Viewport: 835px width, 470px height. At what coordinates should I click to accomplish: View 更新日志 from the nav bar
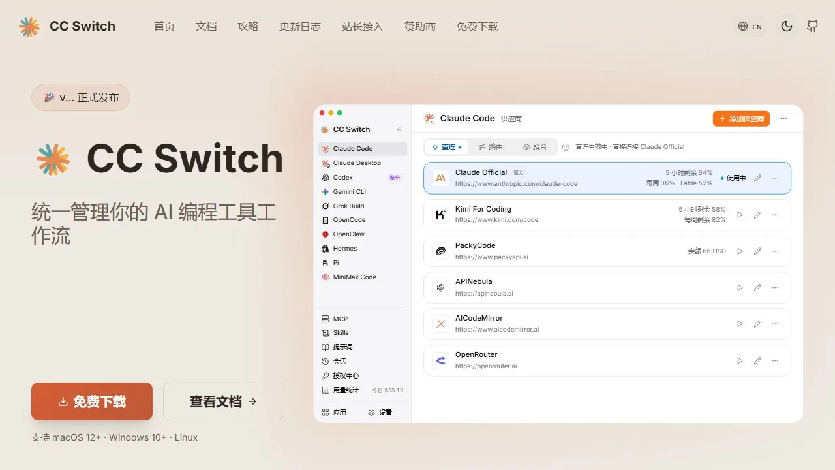pyautogui.click(x=300, y=27)
